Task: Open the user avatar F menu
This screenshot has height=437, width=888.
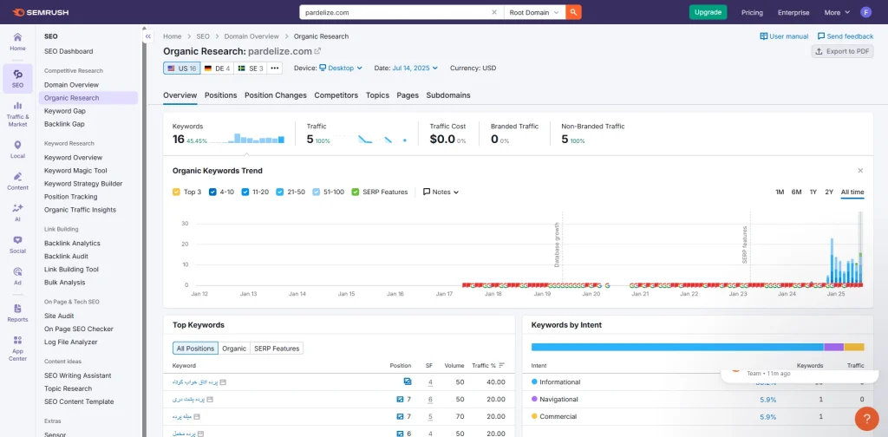Action: click(x=866, y=12)
